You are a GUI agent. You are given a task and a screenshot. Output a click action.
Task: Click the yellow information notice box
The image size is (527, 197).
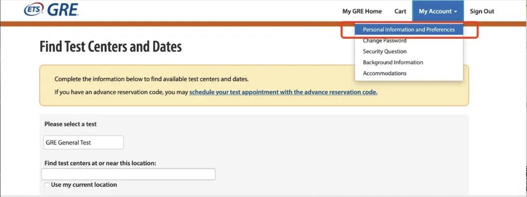254,85
